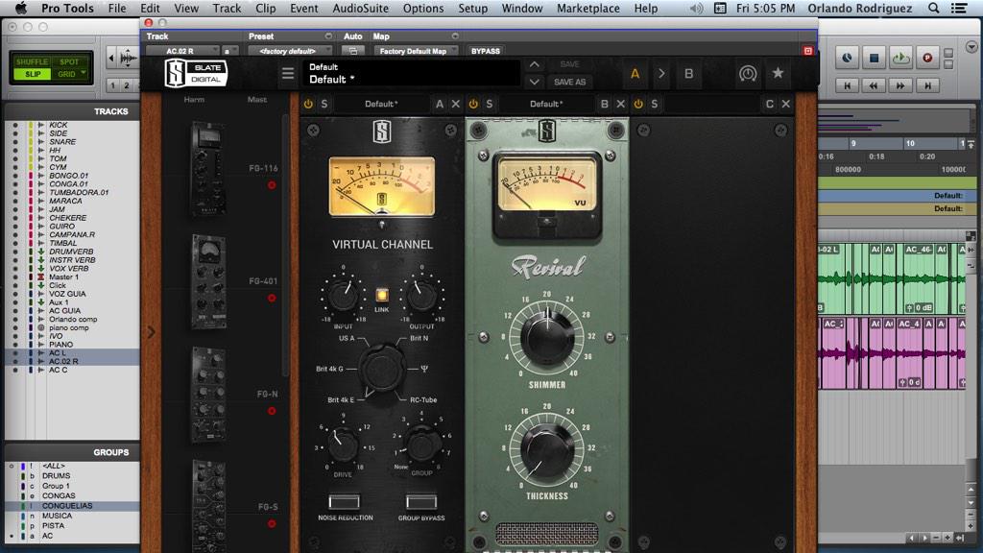Viewport: 983px width, 553px height.
Task: Click the BYPASS button
Action: point(485,51)
